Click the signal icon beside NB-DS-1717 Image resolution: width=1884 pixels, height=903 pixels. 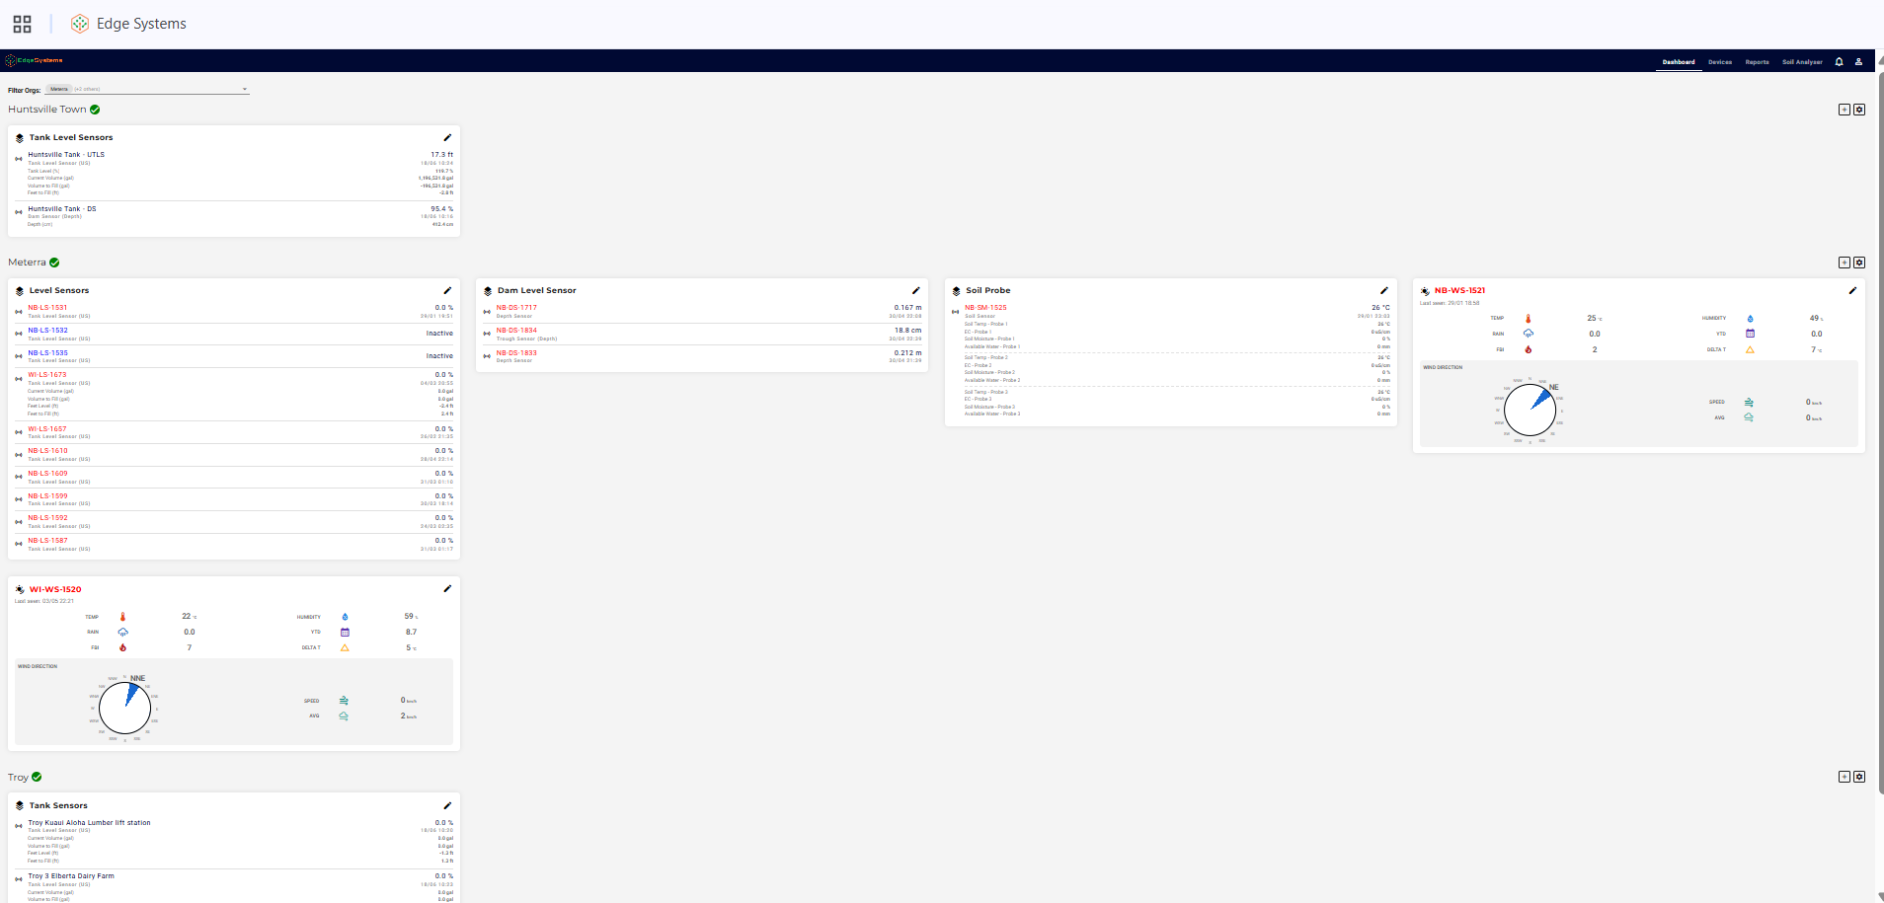coord(487,312)
